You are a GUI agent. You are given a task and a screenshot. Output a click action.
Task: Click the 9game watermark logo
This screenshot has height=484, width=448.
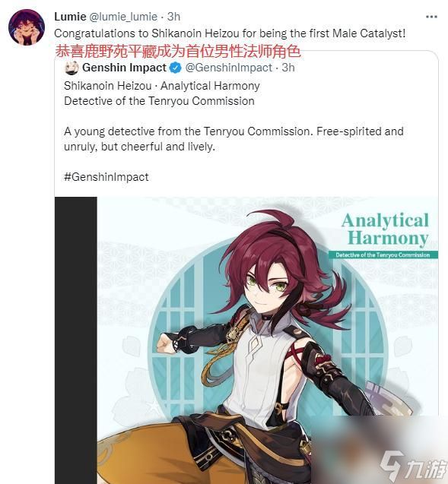414,467
